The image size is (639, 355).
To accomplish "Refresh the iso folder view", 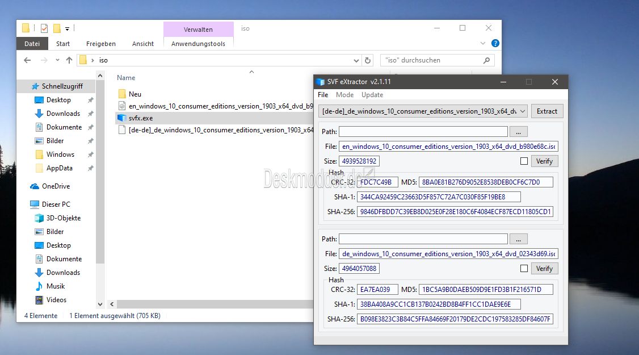I will pyautogui.click(x=368, y=60).
